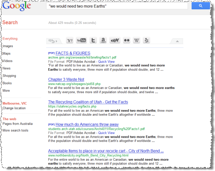This screenshot has width=215, height=171.
Task: Open Chapter 3 Waste Not result
Action: click(66, 79)
